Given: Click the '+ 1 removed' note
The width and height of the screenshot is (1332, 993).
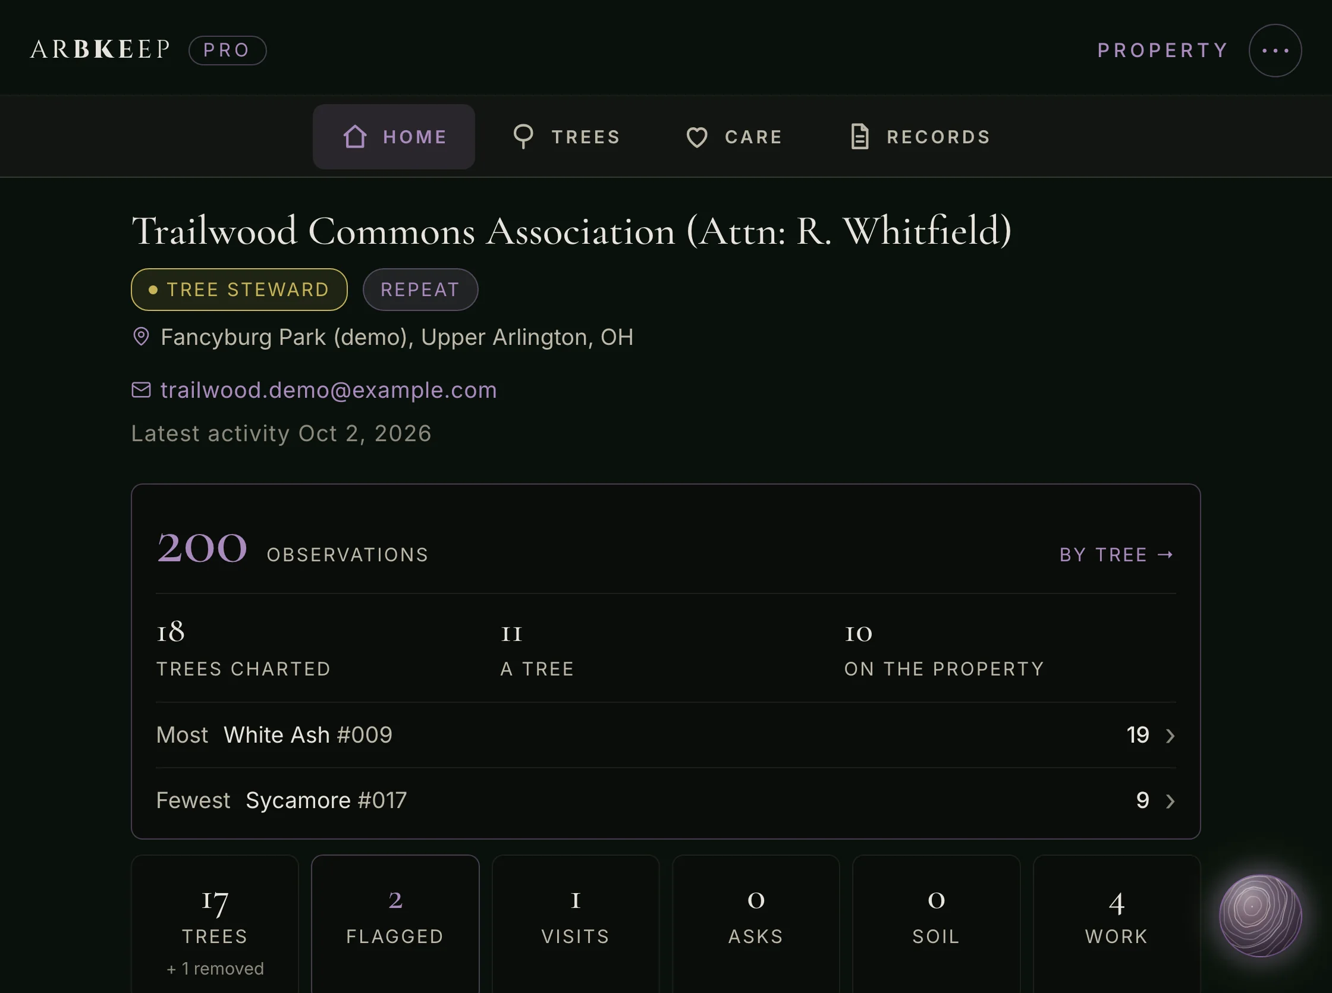Looking at the screenshot, I should tap(215, 969).
